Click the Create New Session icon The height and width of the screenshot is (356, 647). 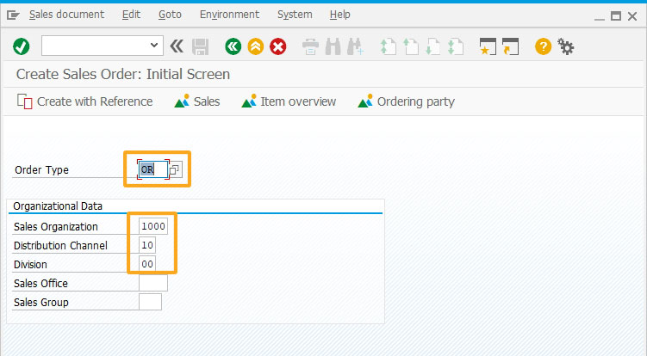488,46
